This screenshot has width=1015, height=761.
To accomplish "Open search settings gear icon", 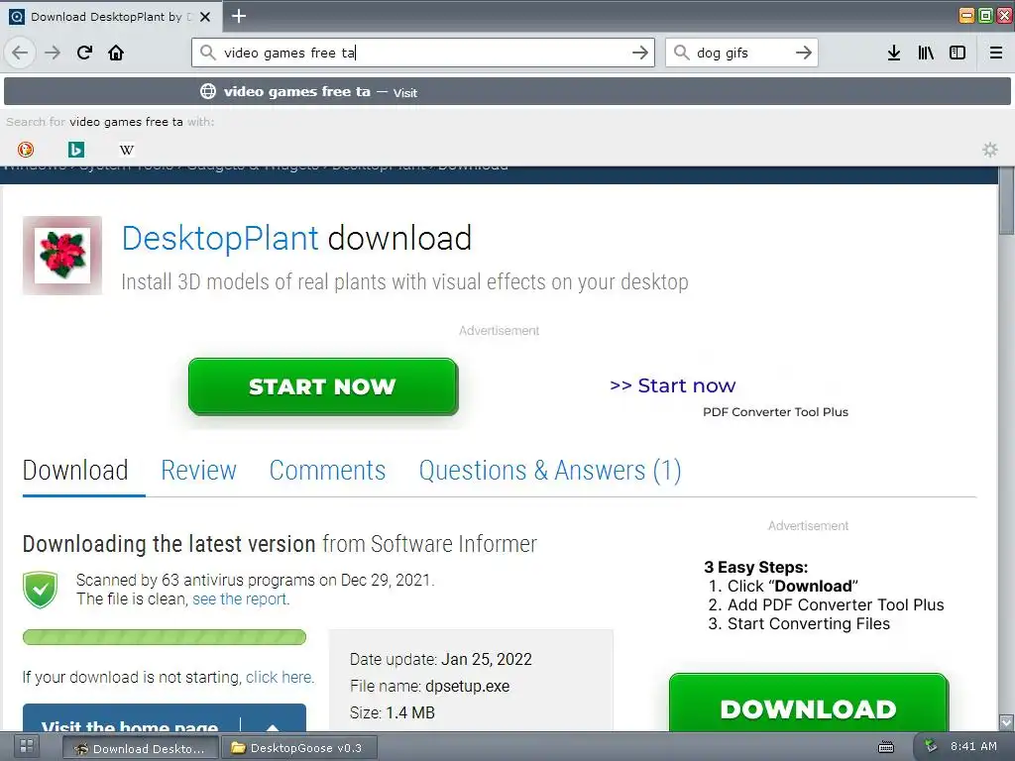I will click(990, 150).
